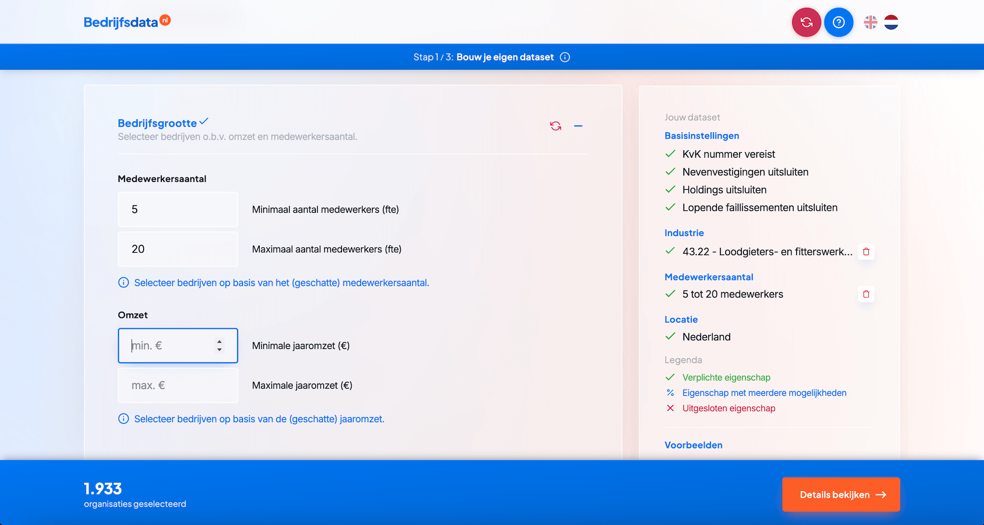This screenshot has width=984, height=525.
Task: Collapse the Bedrijfsgrootte section with minus icon
Action: 578,126
